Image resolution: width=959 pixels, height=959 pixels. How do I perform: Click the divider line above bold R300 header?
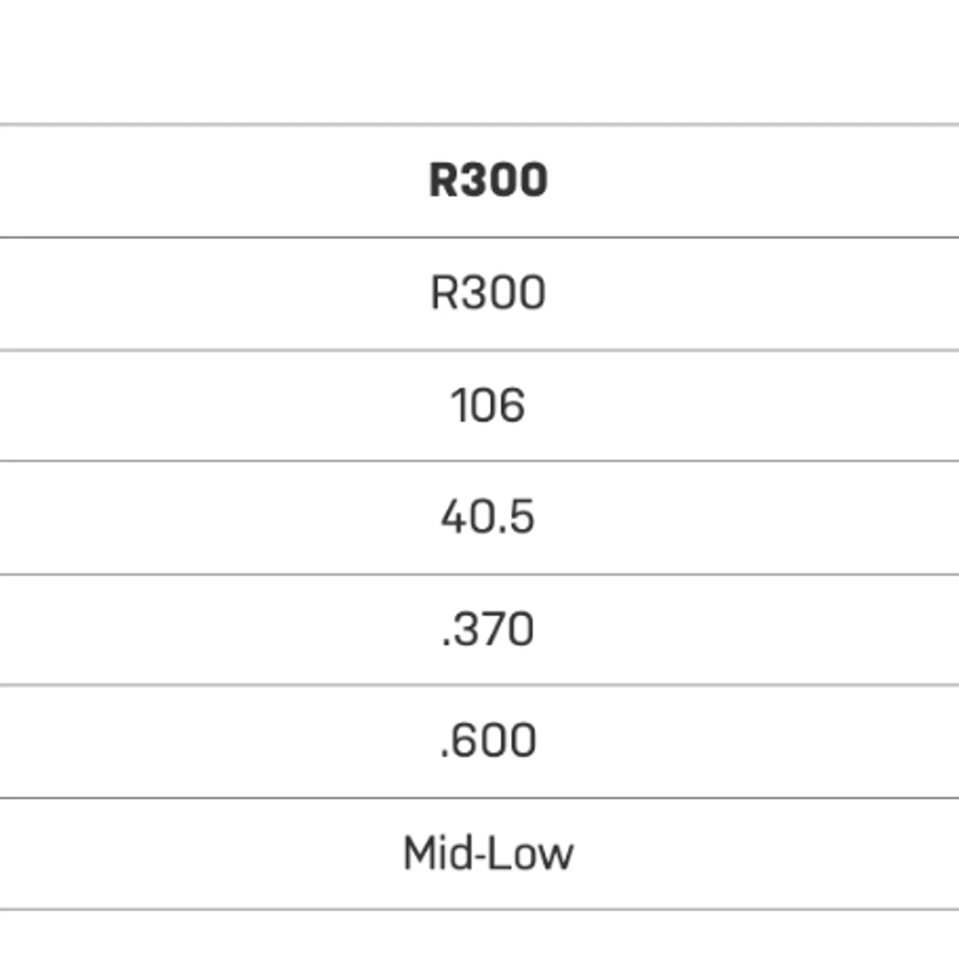coord(479,125)
